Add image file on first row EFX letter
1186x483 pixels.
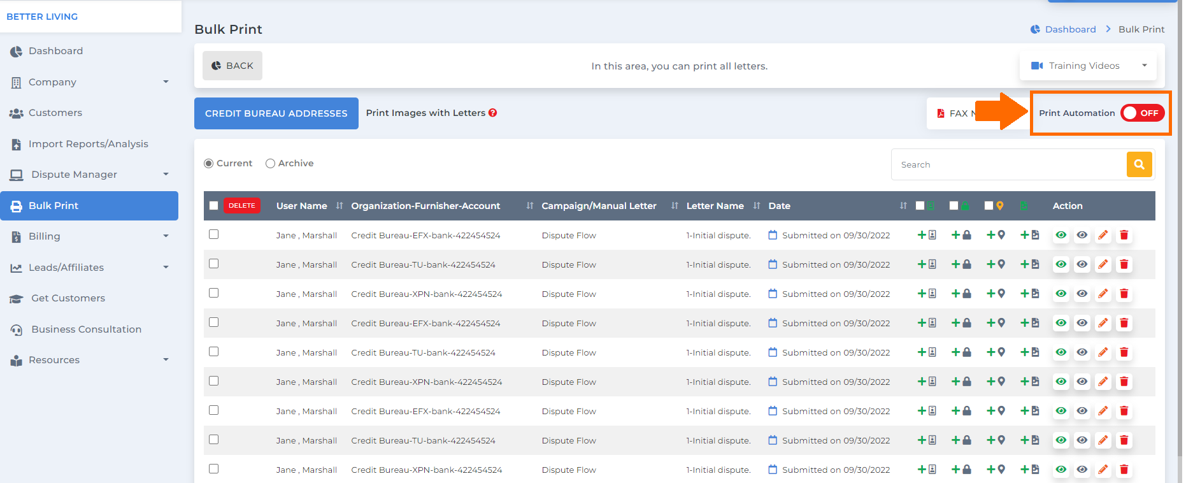1030,235
